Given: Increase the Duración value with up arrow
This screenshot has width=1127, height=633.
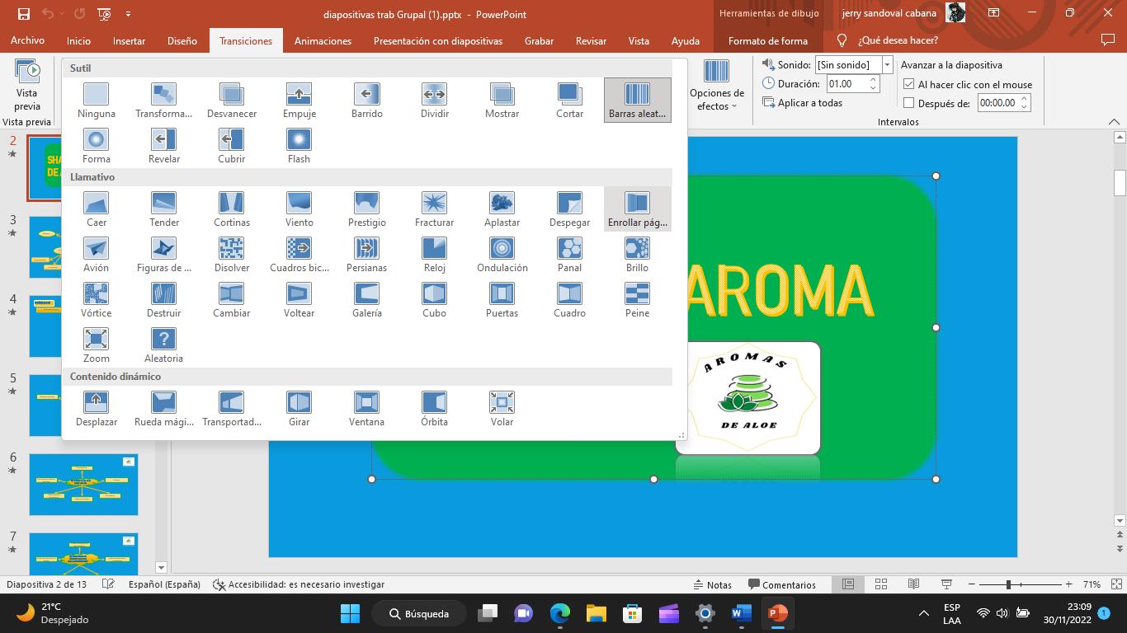Looking at the screenshot, I should tap(873, 79).
